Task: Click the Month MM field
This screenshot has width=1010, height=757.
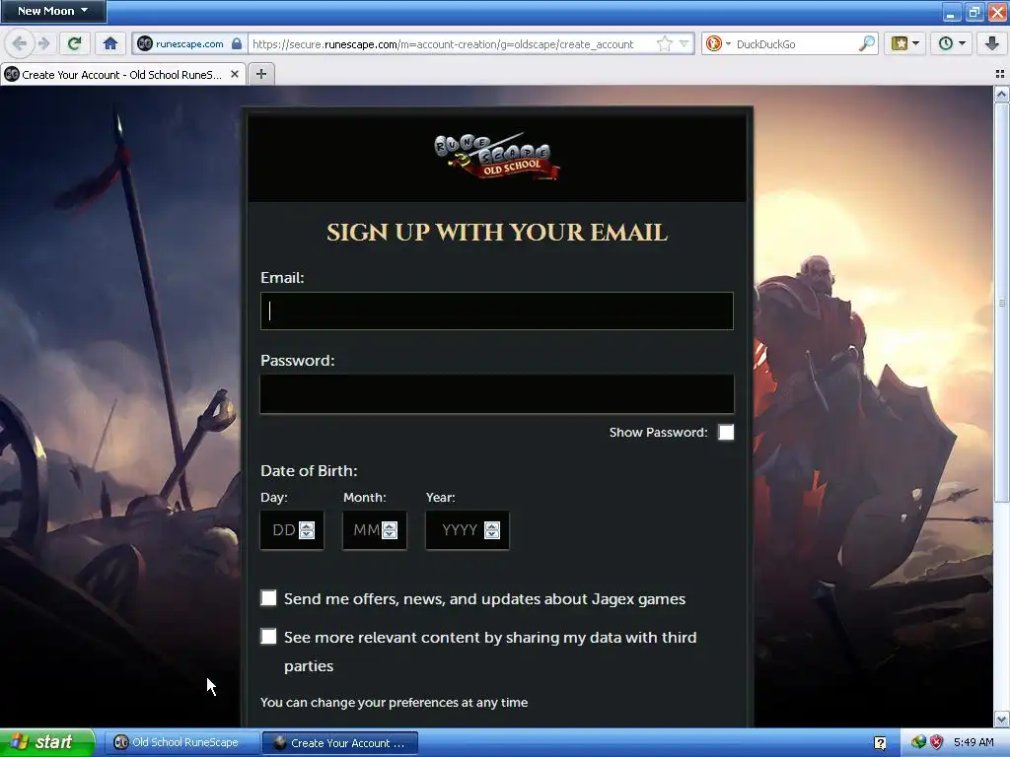Action: tap(366, 529)
